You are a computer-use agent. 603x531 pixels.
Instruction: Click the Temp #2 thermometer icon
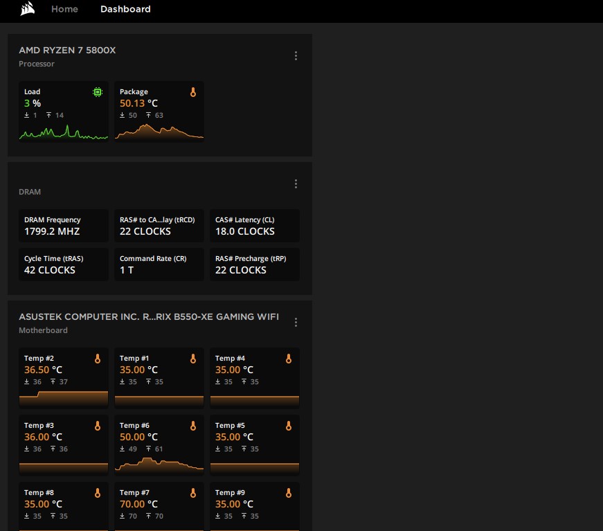[x=98, y=359]
